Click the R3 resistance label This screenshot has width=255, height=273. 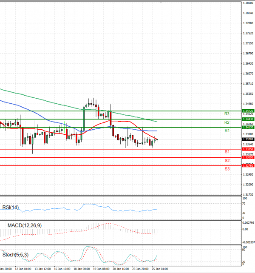(x=227, y=114)
